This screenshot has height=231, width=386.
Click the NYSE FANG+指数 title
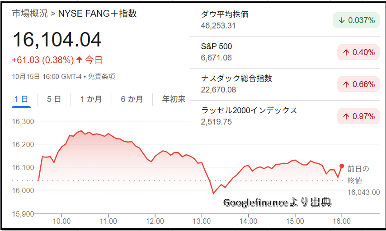click(x=98, y=14)
